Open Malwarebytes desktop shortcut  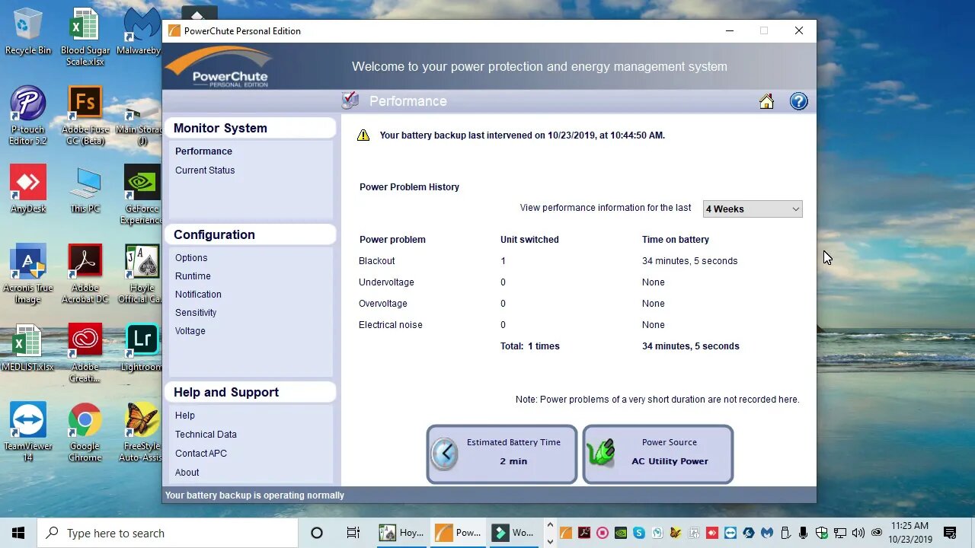[x=141, y=32]
